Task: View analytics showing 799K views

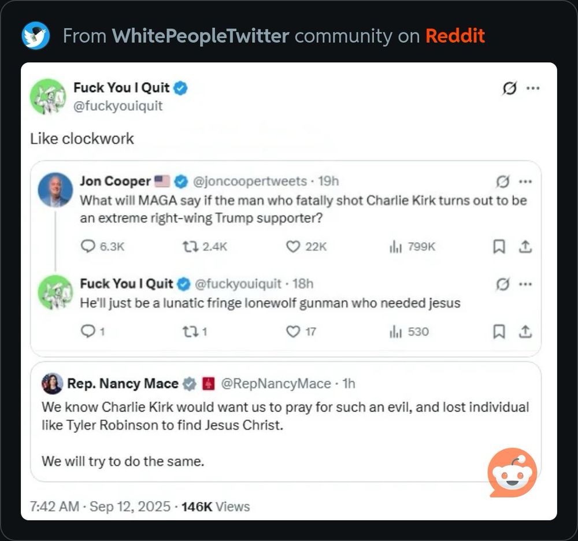Action: (x=412, y=247)
